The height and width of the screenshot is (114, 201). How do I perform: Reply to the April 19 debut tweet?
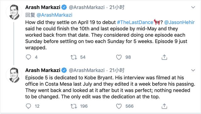(28, 57)
